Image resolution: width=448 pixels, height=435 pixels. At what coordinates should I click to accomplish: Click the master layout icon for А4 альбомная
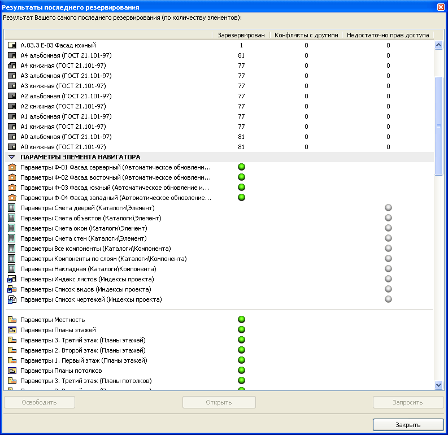pyautogui.click(x=12, y=55)
